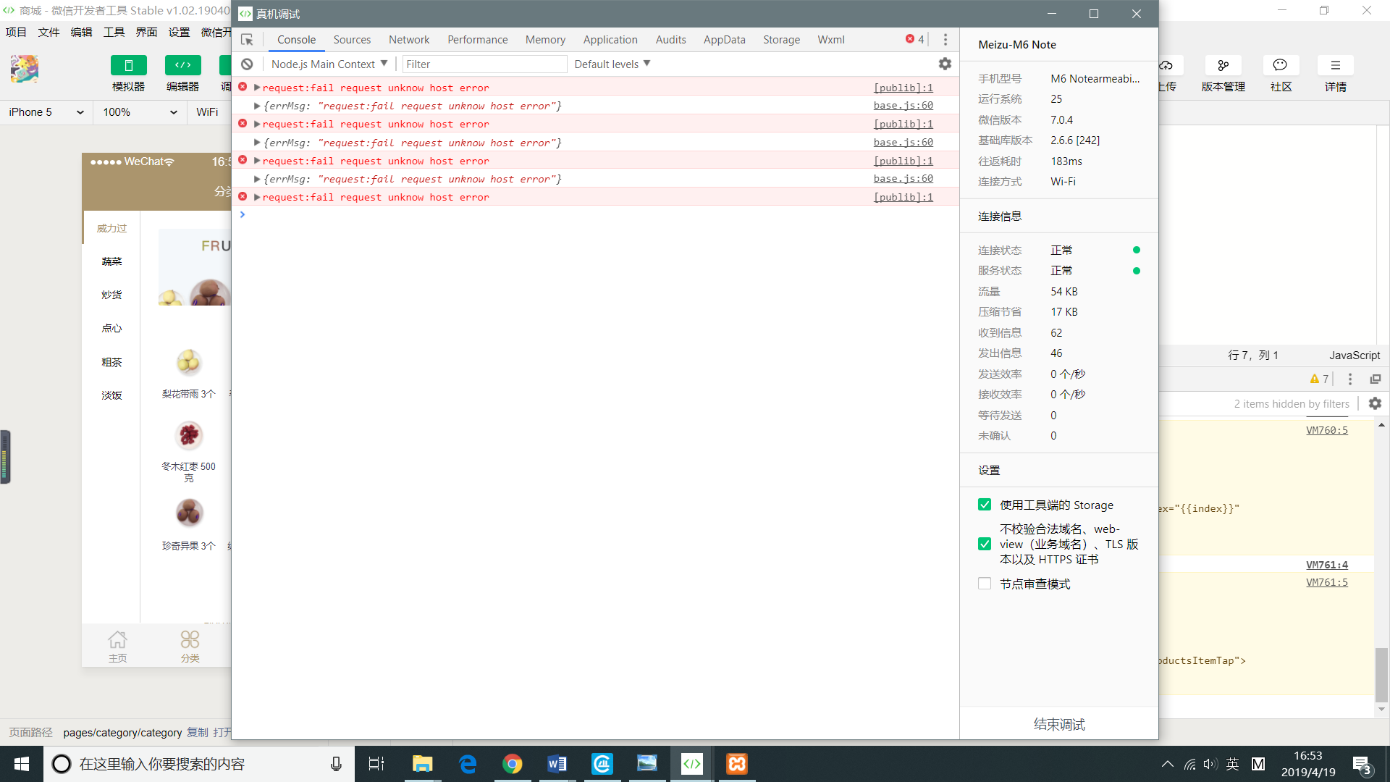The height and width of the screenshot is (782, 1390).
Task: Click the project avatar image
Action: [25, 69]
